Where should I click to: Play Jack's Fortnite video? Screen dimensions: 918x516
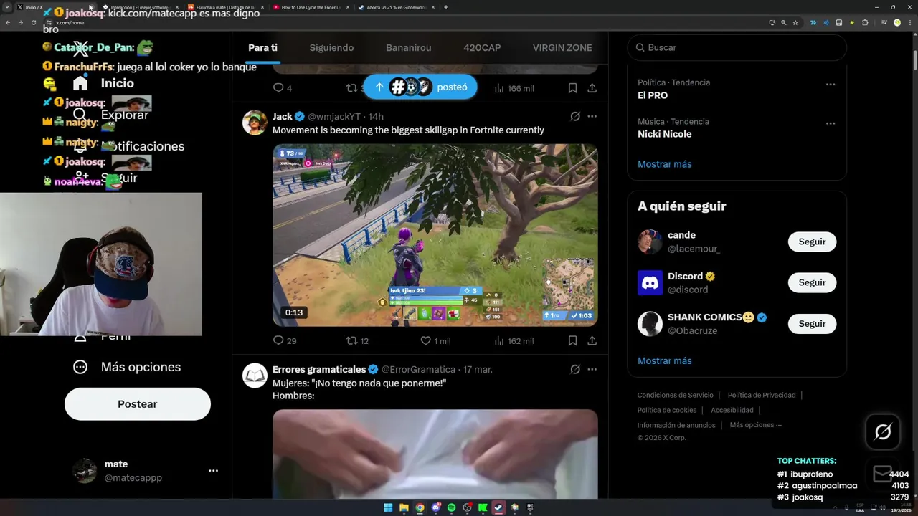[x=435, y=235]
